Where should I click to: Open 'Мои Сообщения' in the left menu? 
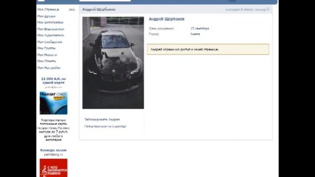(x=50, y=42)
